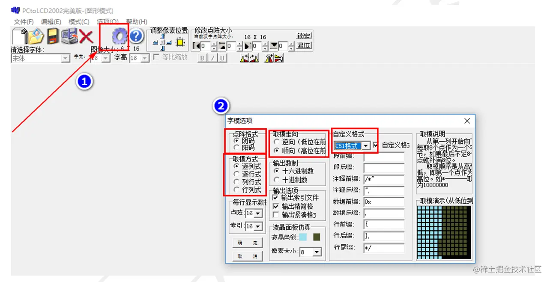The width and height of the screenshot is (550, 282).
Task: Adjust the bottom-margin size spinner
Action: point(292,46)
